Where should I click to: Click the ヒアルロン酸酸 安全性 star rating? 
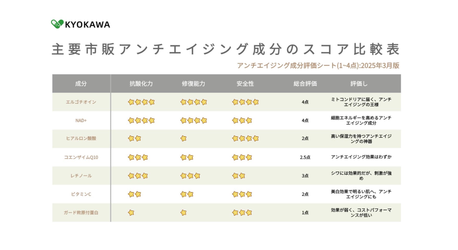pyautogui.click(x=245, y=139)
